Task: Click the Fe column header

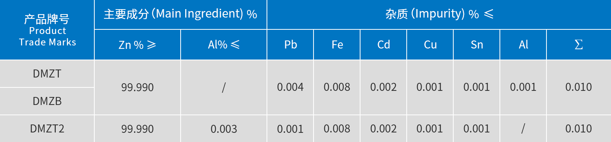Action: click(x=337, y=45)
